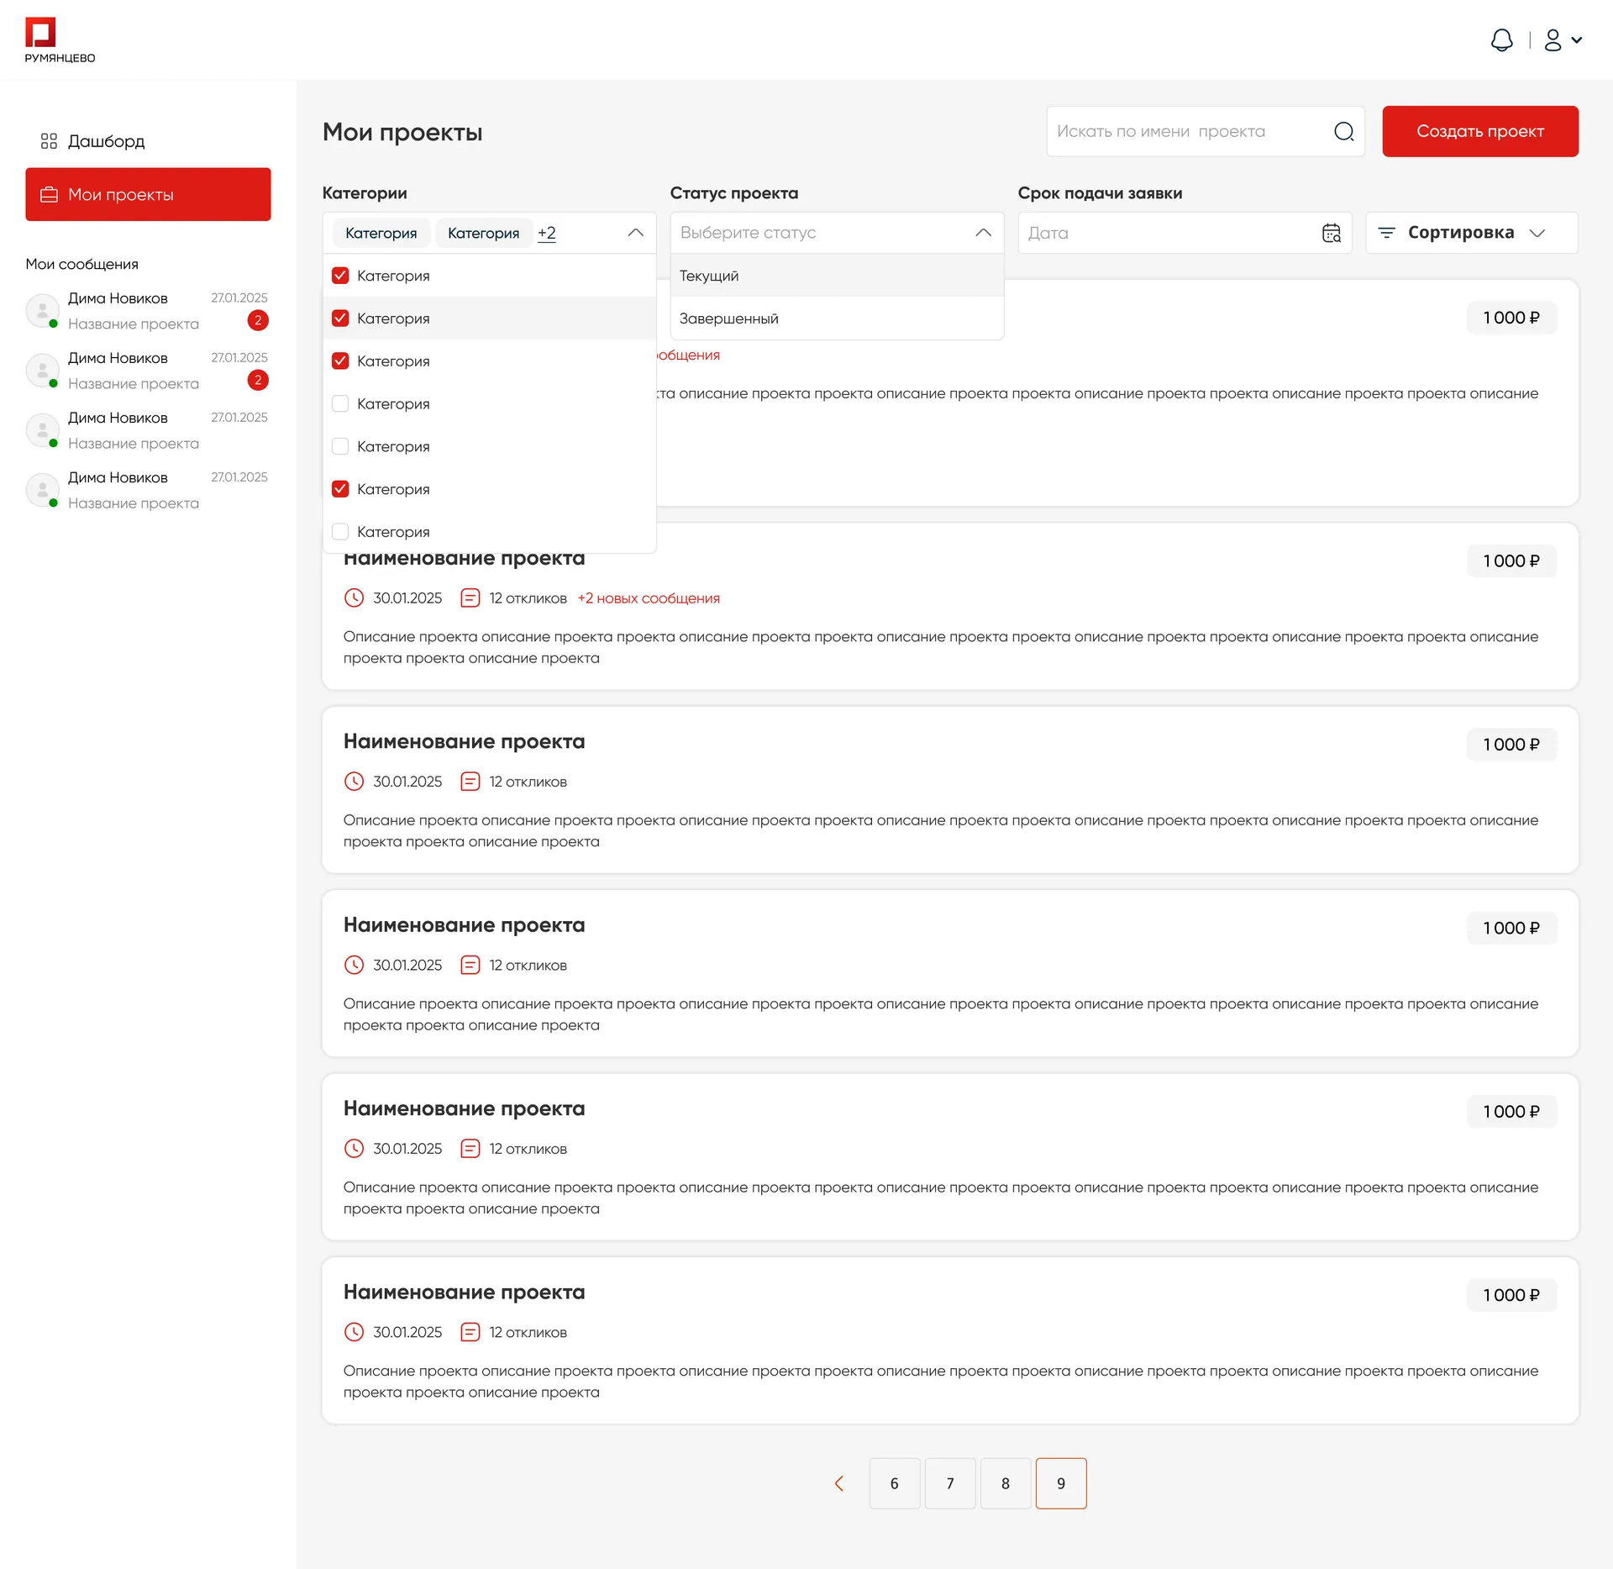Click the Создать проект button
The height and width of the screenshot is (1569, 1613).
[1479, 131]
